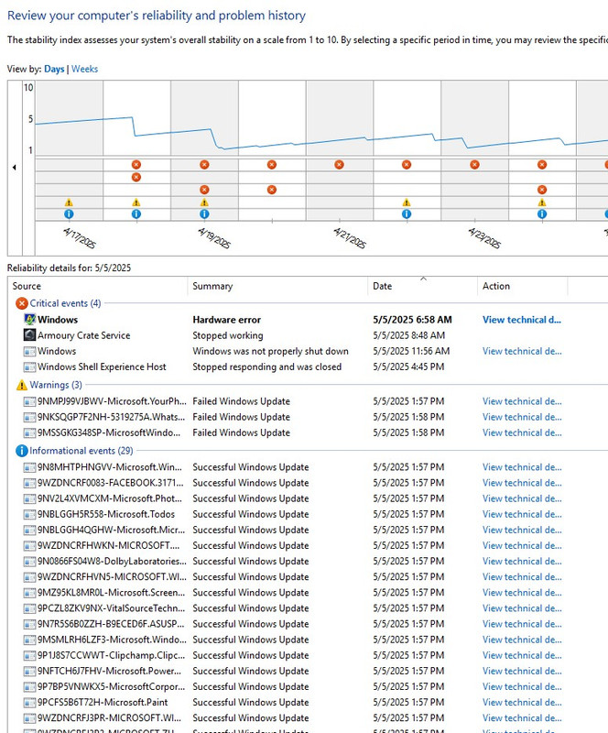View technical details for the Hardware error
Screen dimensions: 608x733
click(522, 320)
